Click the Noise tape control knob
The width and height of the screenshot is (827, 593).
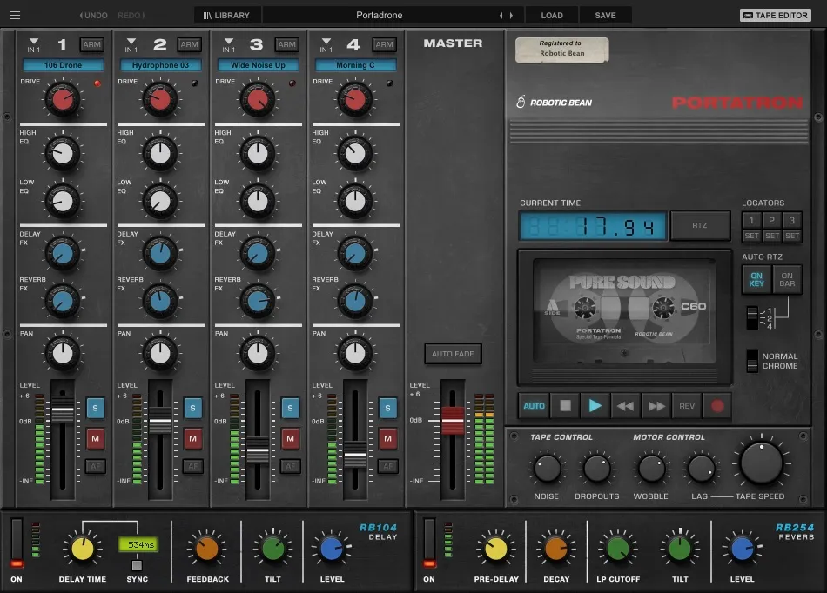pos(547,468)
